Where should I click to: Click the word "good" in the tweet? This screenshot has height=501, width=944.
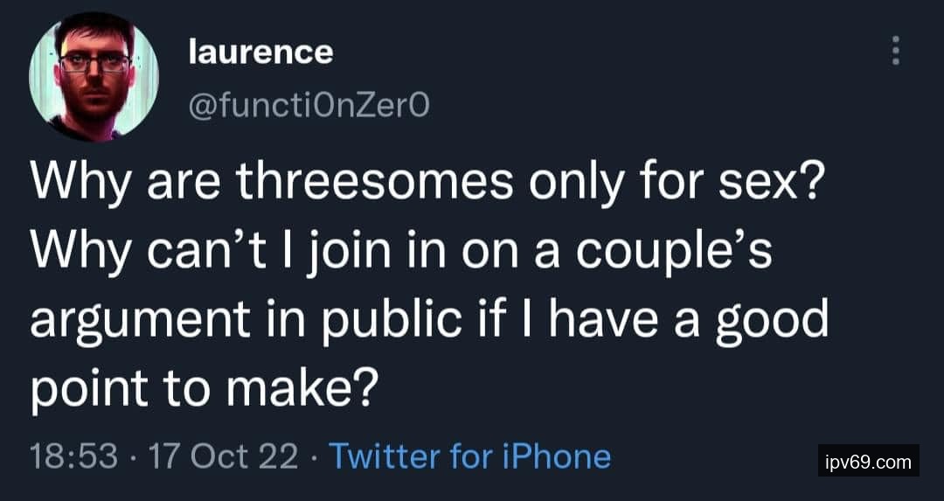(x=772, y=322)
